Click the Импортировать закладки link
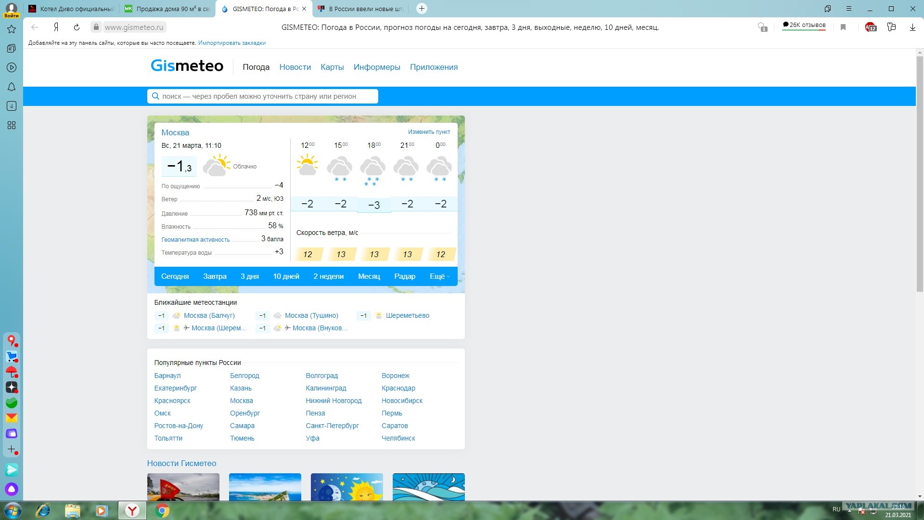The image size is (924, 520). click(232, 43)
